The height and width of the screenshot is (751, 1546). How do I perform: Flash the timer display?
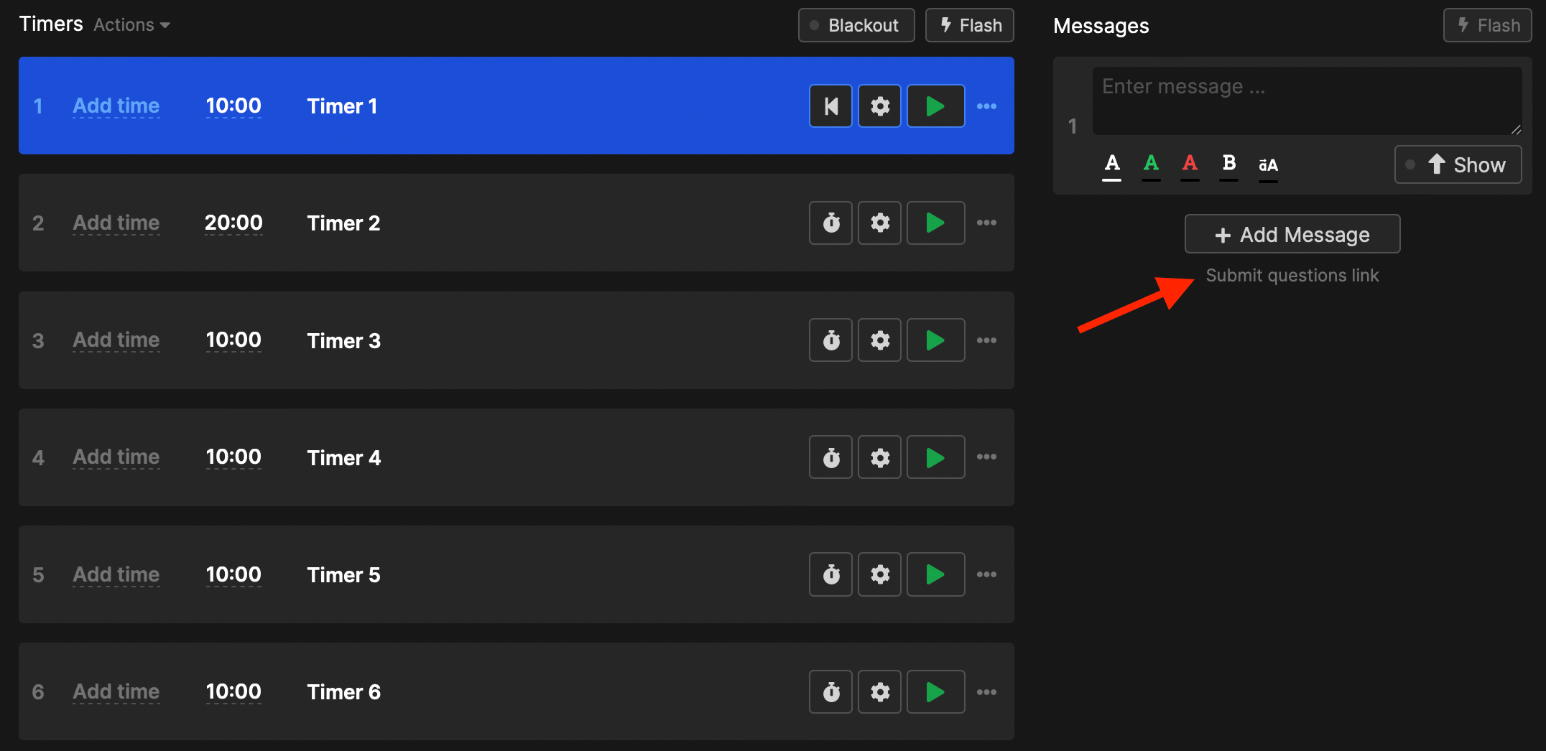click(969, 24)
